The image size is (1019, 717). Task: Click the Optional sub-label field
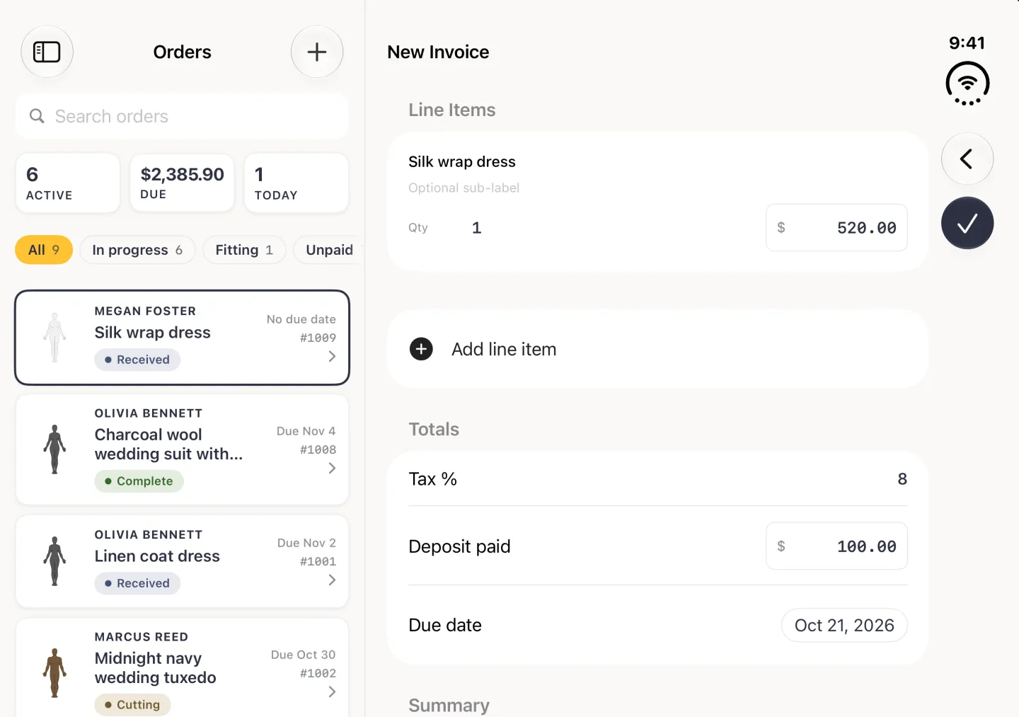(x=464, y=188)
